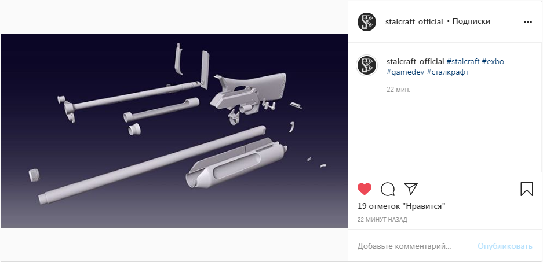Screen dimensions: 543x262
Task: Save post with bookmark icon
Action: (x=527, y=189)
